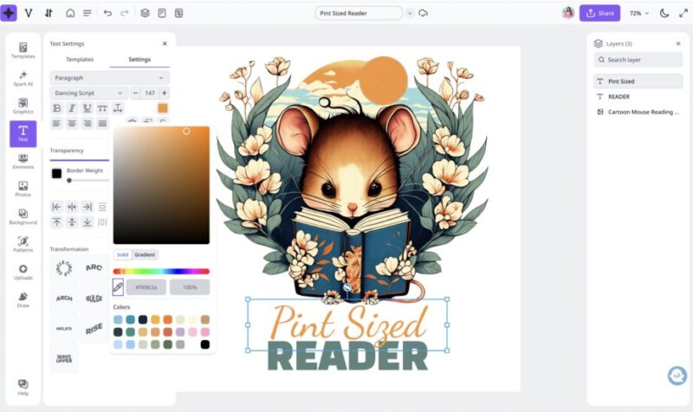The height and width of the screenshot is (412, 693).
Task: Open the Templates sidebar panel
Action: [23, 50]
